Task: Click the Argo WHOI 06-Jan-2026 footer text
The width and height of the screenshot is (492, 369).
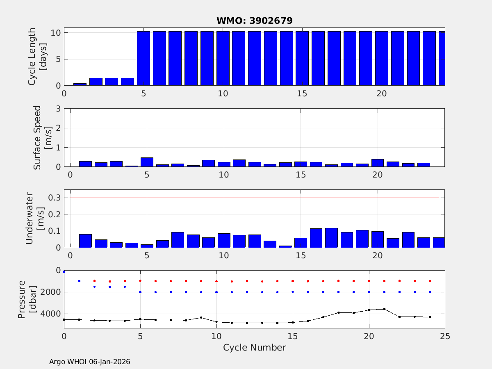Action: 89,362
